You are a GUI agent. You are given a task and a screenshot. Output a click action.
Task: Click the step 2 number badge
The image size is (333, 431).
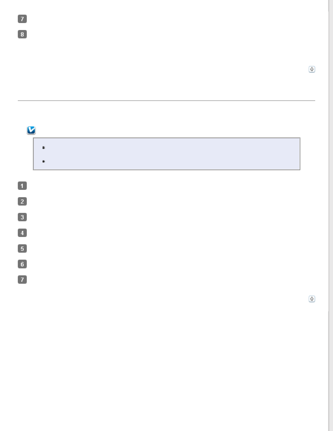[22, 201]
